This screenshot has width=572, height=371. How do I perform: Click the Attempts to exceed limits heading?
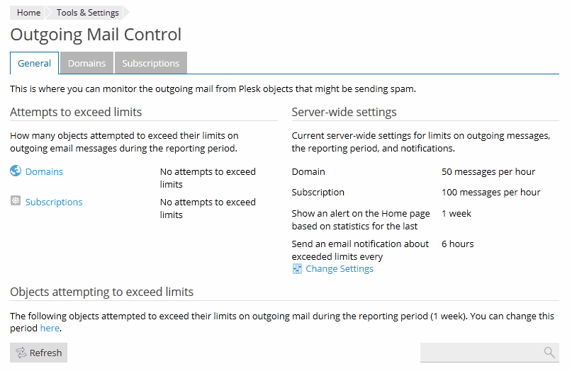tap(76, 112)
